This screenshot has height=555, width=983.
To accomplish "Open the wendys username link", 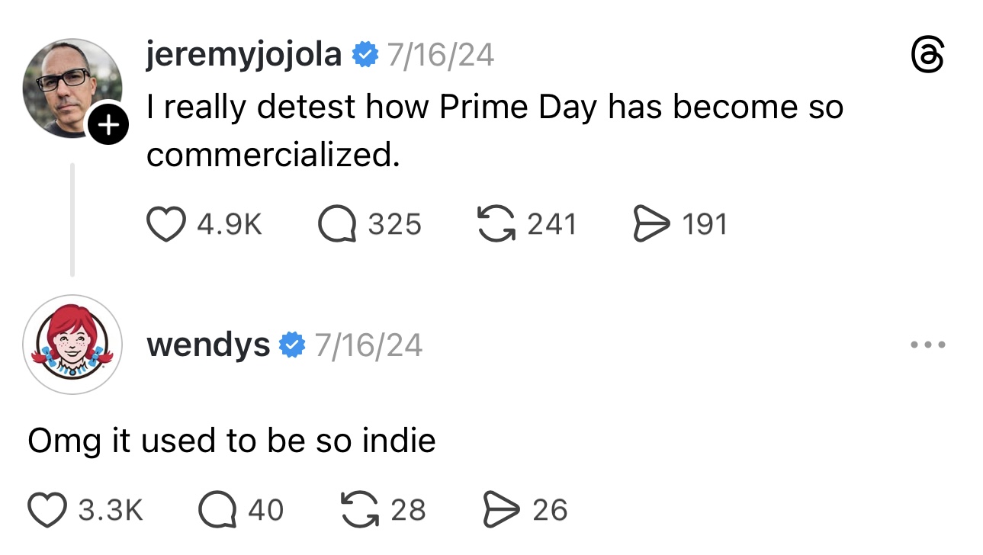I will [x=208, y=345].
